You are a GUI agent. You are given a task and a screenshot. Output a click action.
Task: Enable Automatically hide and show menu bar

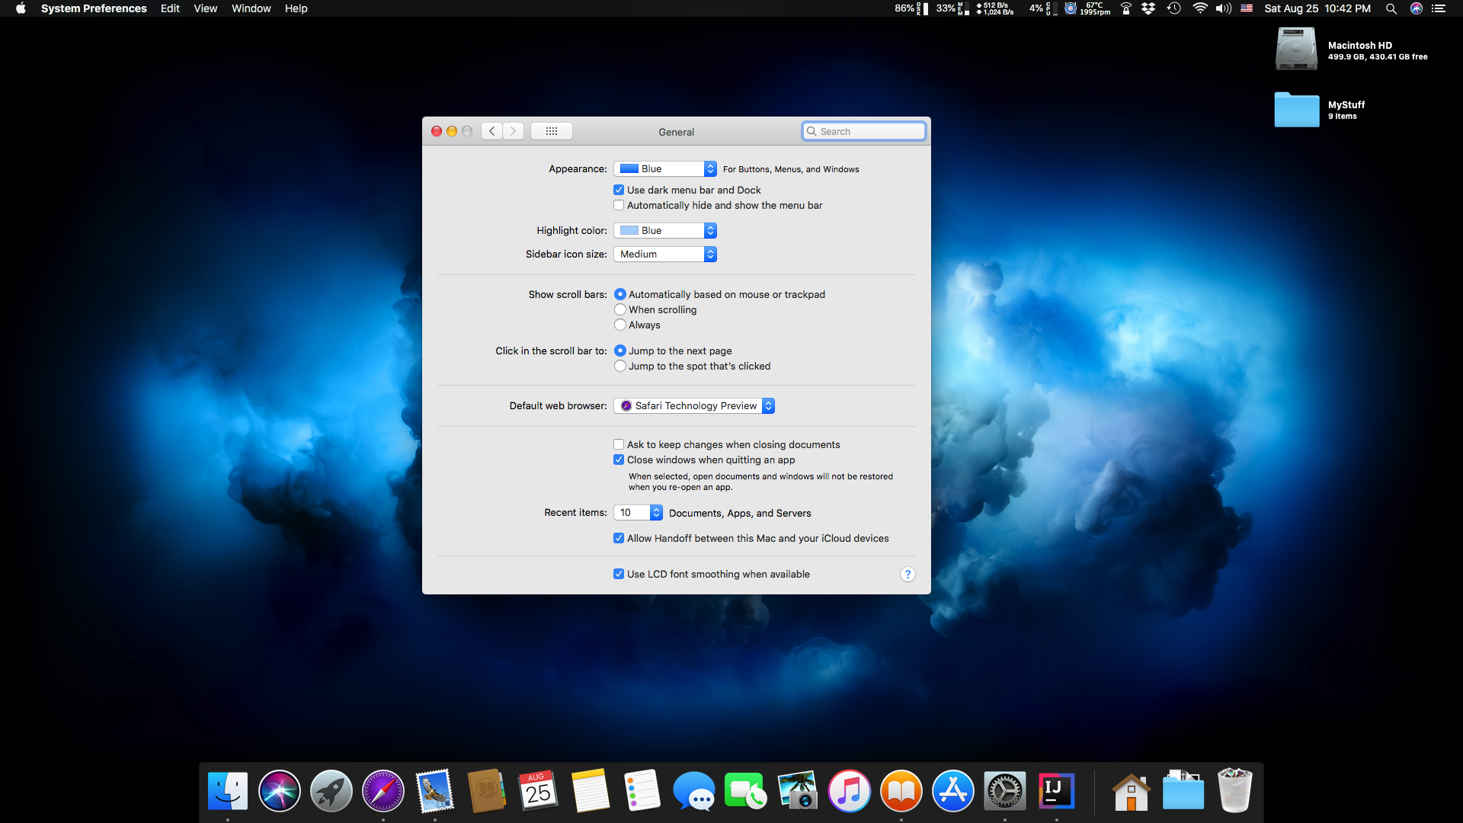click(x=619, y=205)
